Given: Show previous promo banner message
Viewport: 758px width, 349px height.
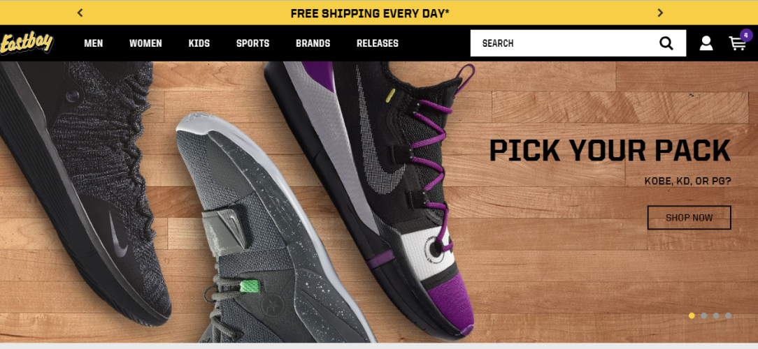Looking at the screenshot, I should click(x=80, y=13).
